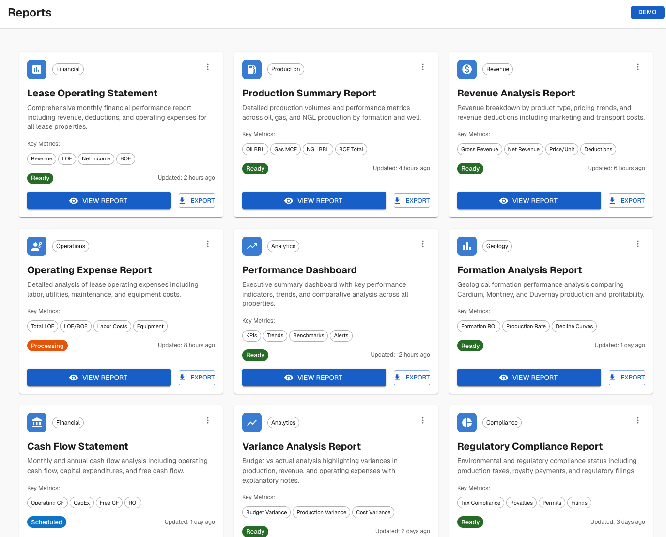Screen dimensions: 666x537
Task: View the Formation Analysis Report
Action: click(x=528, y=377)
